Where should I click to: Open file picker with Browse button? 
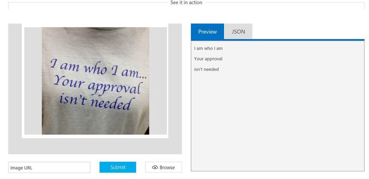(x=164, y=167)
